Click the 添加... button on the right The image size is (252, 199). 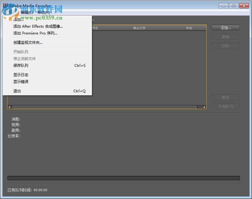[226, 28]
